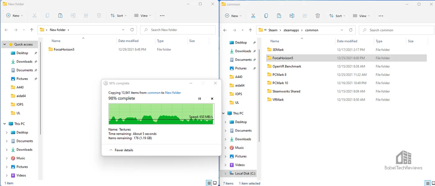Refresh the New folder window
This screenshot has width=435, height=186.
click(x=132, y=30)
